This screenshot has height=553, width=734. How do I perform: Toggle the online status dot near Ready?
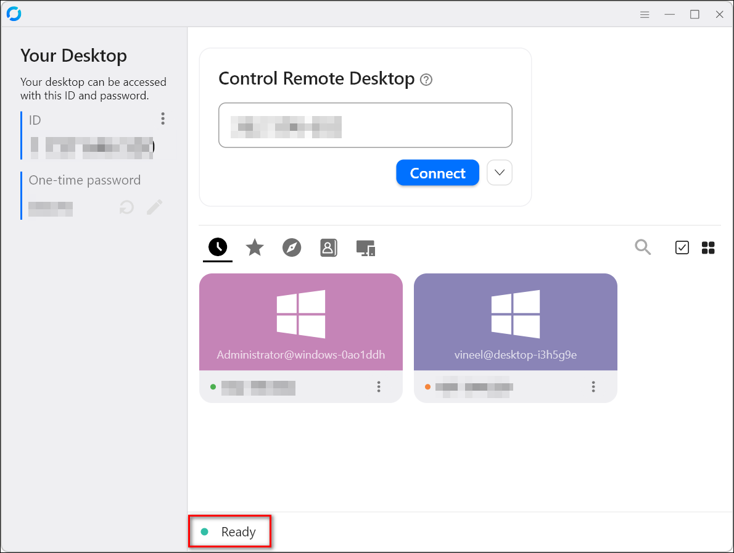point(204,531)
